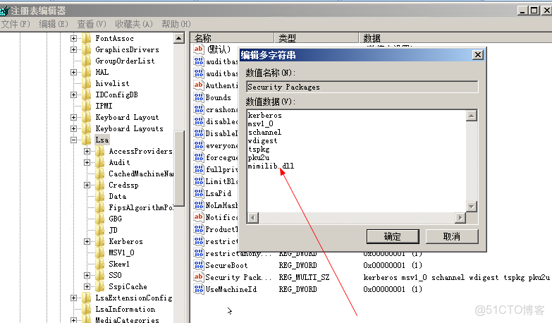This screenshot has height=323, width=552.
Task: Expand the GraphicsDrivers tree node
Action: pyautogui.click(x=73, y=49)
